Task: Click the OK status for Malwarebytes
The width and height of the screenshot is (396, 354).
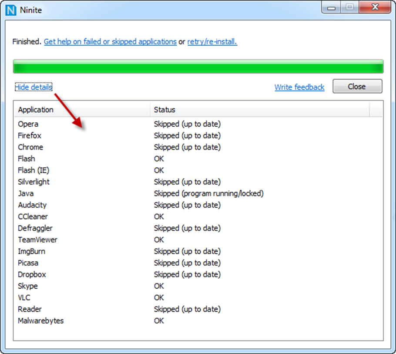Action: point(159,321)
